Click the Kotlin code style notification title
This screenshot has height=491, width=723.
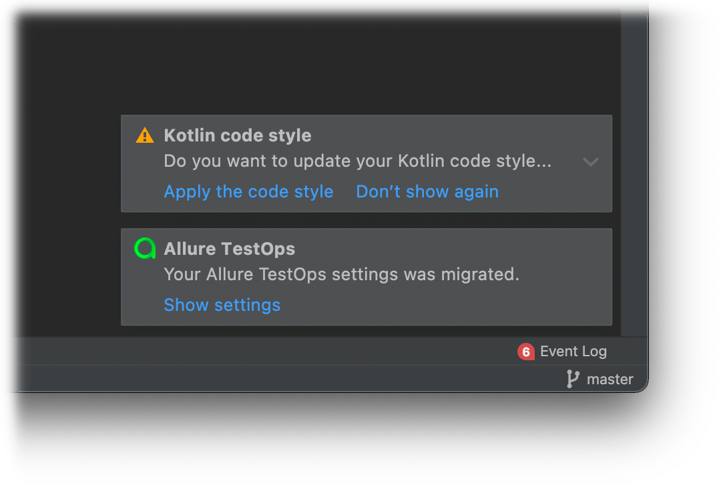238,135
